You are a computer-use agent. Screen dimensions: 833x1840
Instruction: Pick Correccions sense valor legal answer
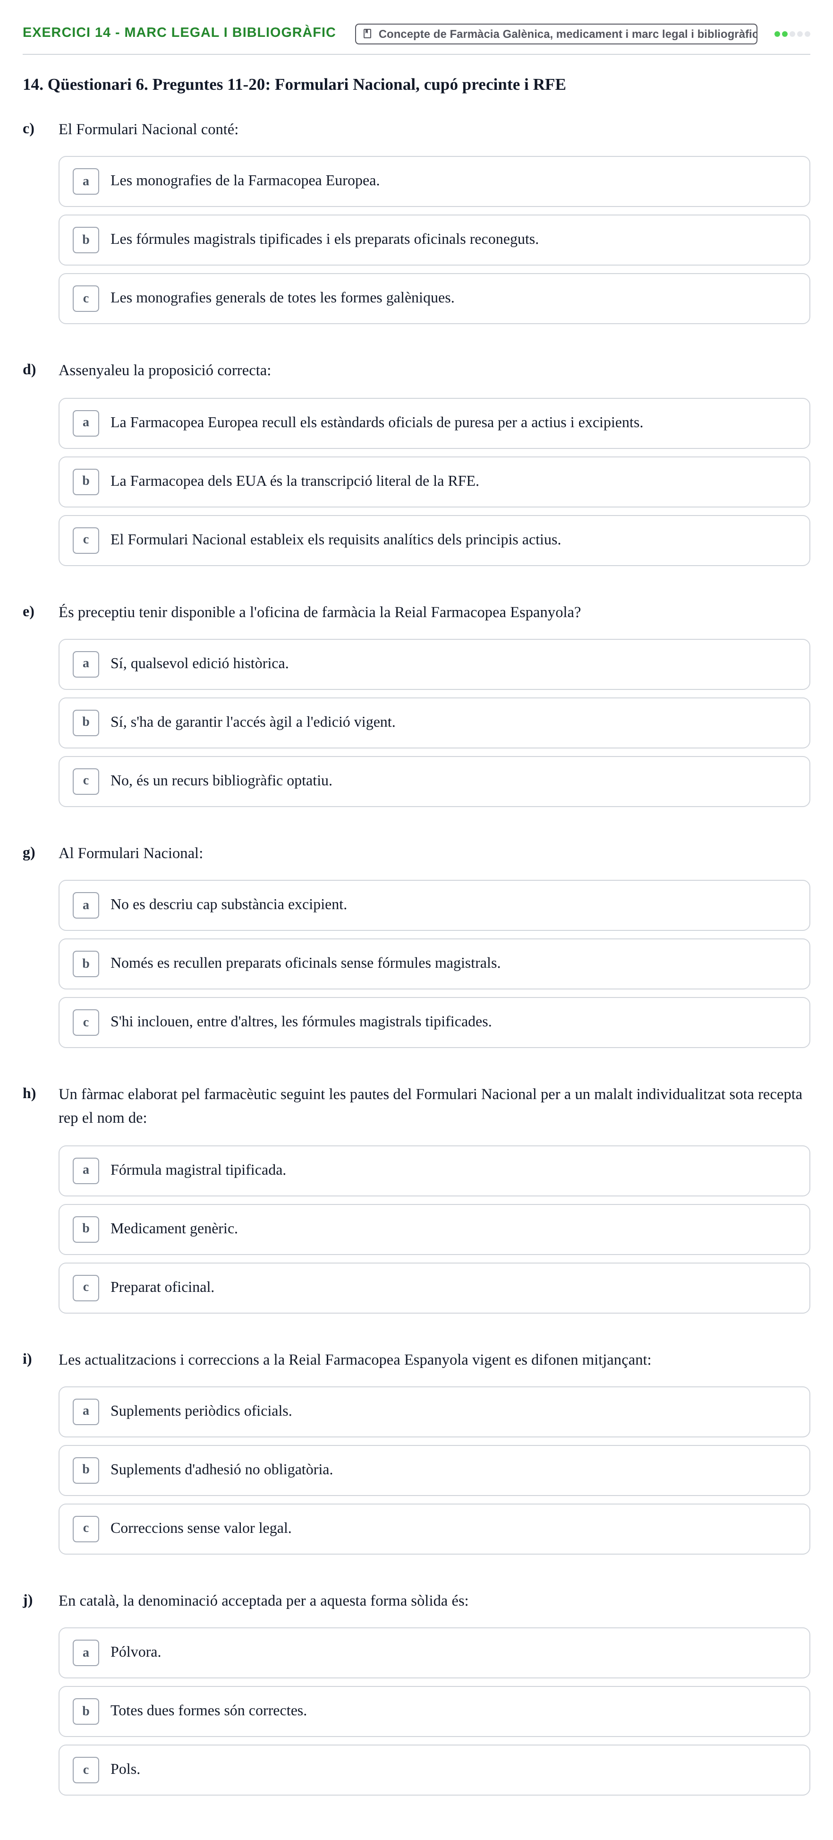[x=434, y=1529]
